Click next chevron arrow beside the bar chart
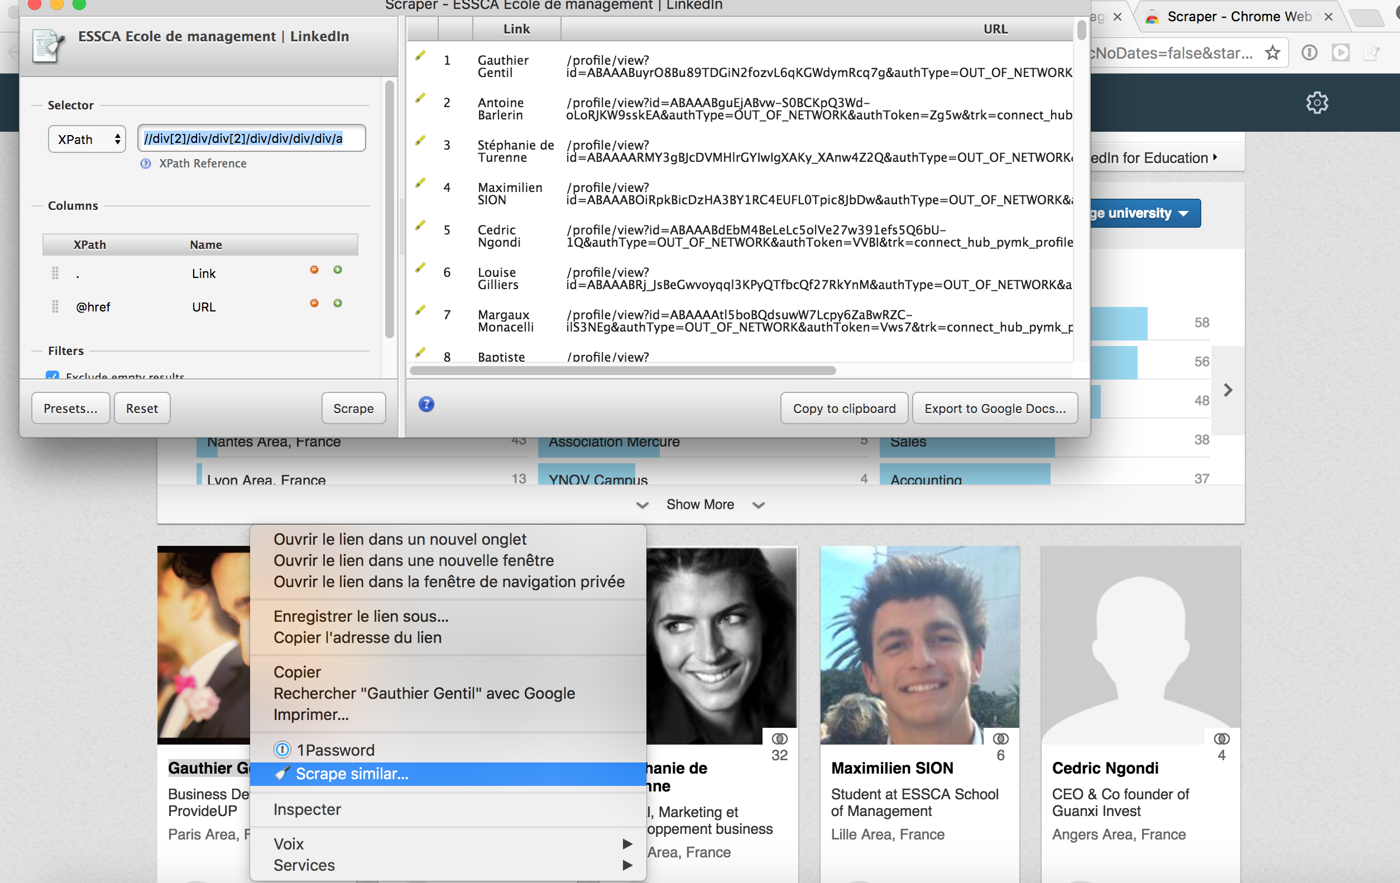 click(x=1228, y=390)
